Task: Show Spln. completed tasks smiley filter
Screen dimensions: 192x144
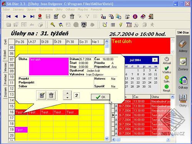Action: point(167,79)
